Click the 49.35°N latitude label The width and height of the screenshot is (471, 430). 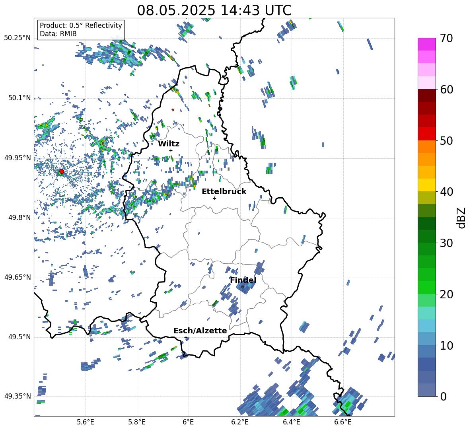tap(17, 396)
